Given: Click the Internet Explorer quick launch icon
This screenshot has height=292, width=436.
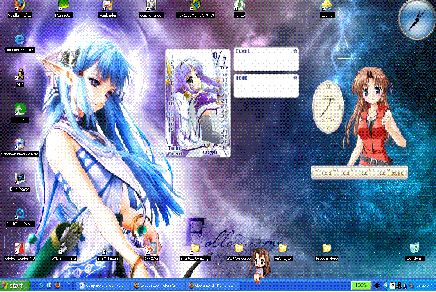Looking at the screenshot, I should click(x=41, y=286).
